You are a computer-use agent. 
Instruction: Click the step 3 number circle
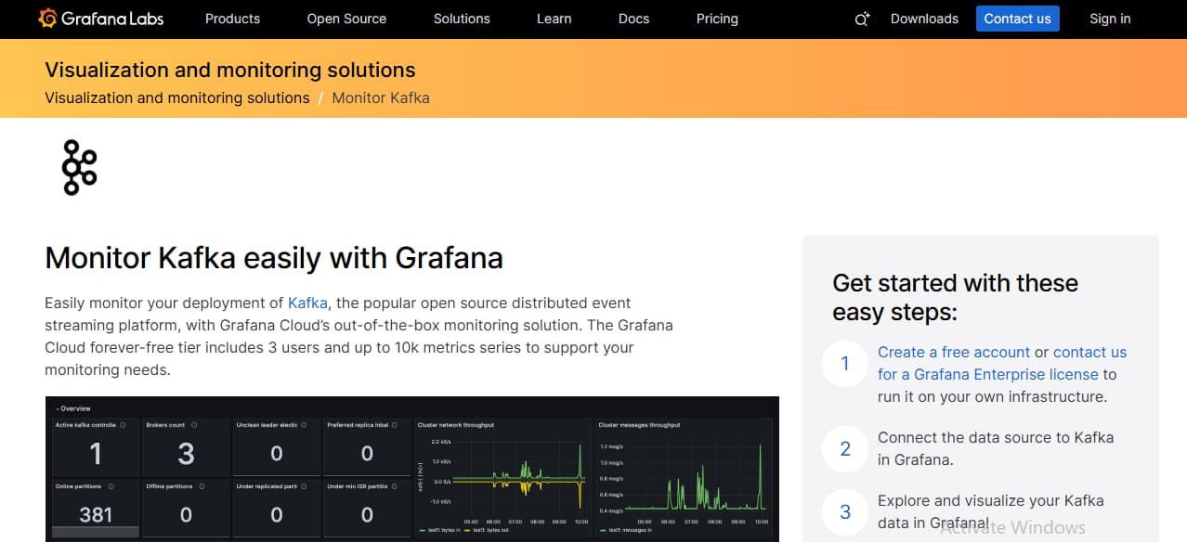844,511
